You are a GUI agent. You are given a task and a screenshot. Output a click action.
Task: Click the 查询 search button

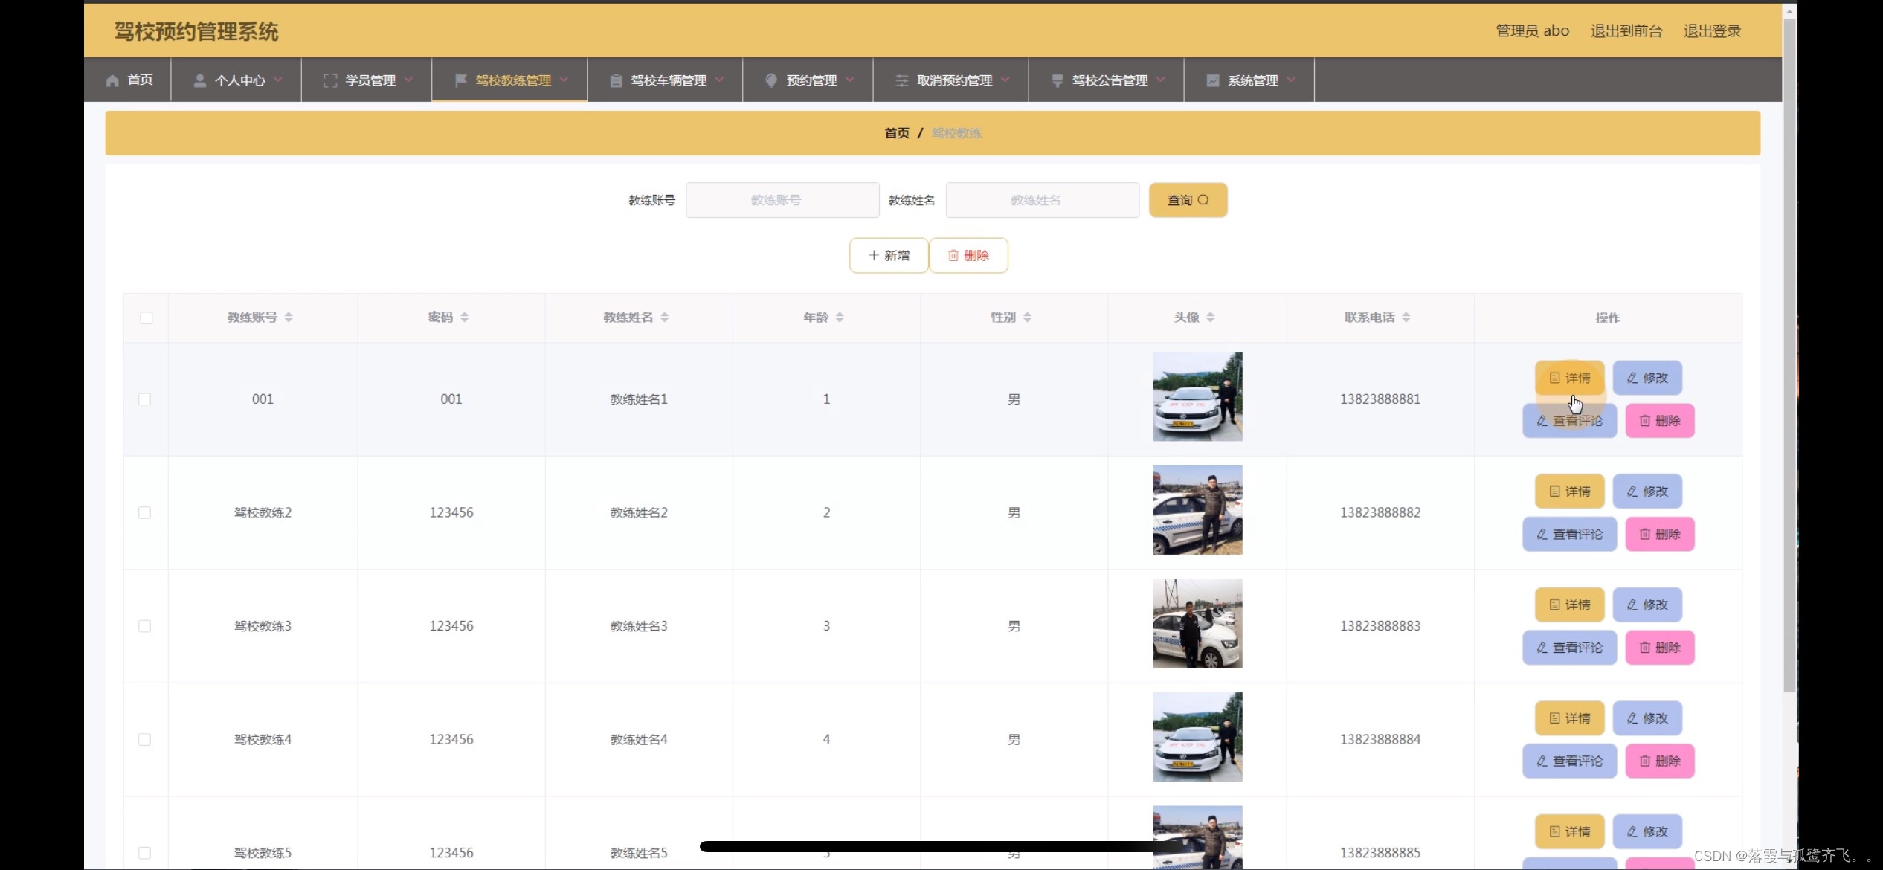[x=1188, y=200]
